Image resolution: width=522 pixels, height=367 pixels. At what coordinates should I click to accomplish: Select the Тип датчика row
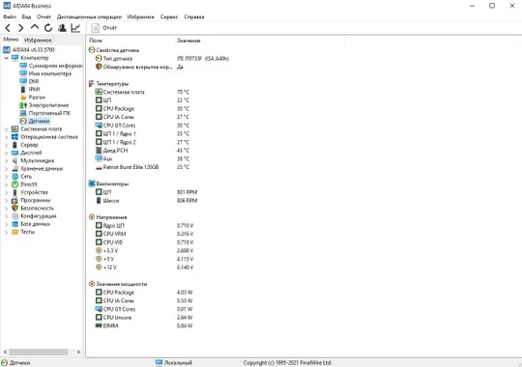click(159, 59)
